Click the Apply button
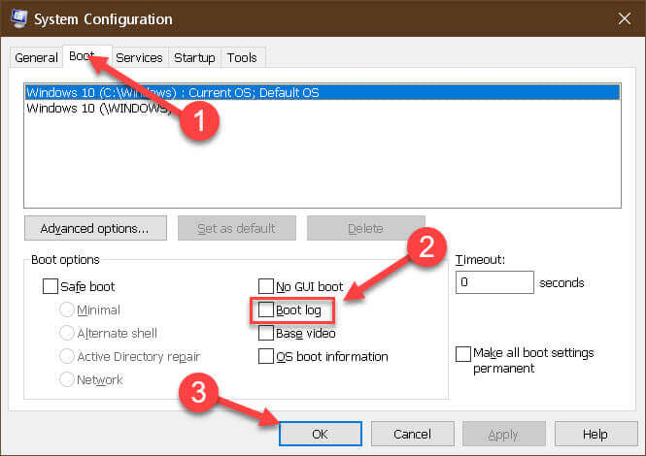646x456 pixels. point(503,434)
